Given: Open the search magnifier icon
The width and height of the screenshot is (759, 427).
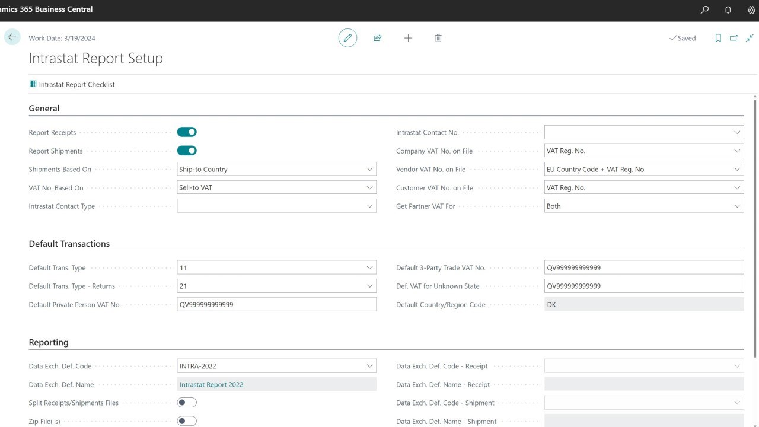Looking at the screenshot, I should pyautogui.click(x=704, y=10).
